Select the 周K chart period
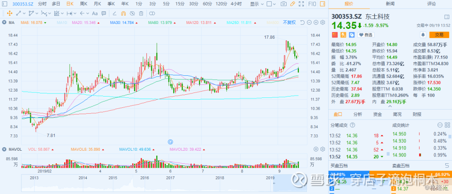This screenshot has height=194, width=452. (84, 4)
